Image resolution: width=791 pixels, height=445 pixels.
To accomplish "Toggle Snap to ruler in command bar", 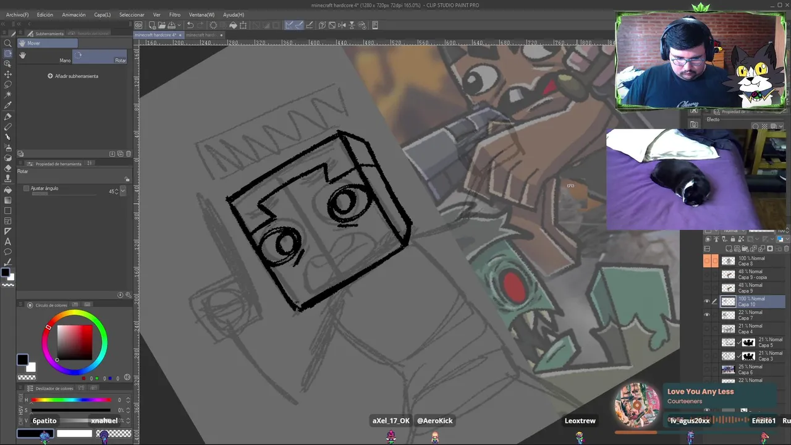I will [x=289, y=25].
